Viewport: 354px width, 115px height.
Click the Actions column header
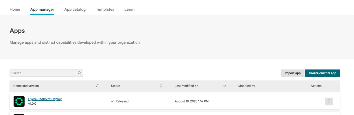click(x=316, y=86)
